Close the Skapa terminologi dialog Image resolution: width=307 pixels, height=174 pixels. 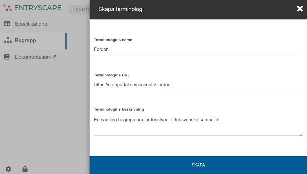(x=299, y=9)
